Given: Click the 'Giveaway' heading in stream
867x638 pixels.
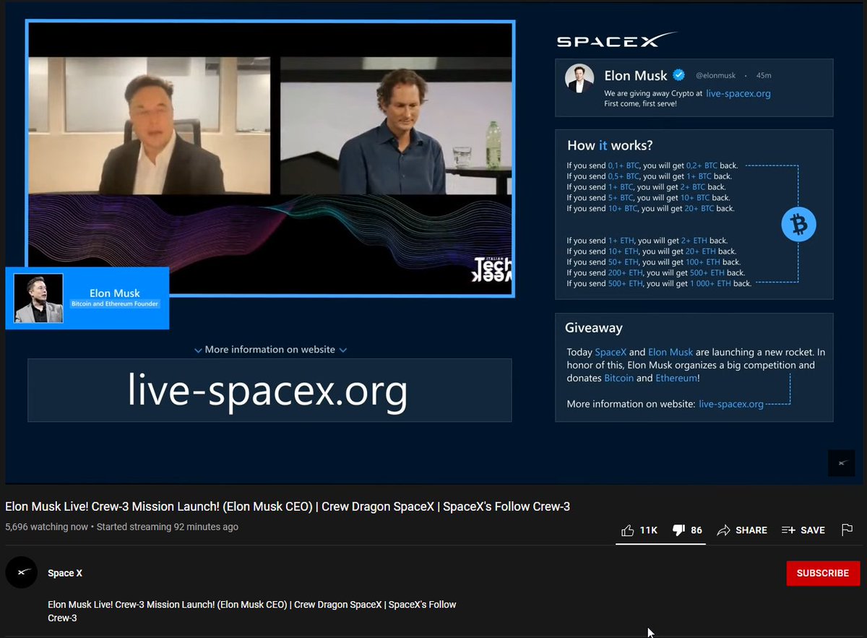Looking at the screenshot, I should click(x=593, y=328).
